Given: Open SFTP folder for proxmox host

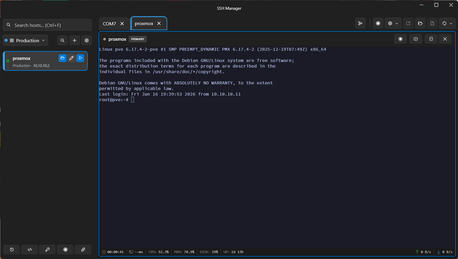Looking at the screenshot, I should point(63,58).
